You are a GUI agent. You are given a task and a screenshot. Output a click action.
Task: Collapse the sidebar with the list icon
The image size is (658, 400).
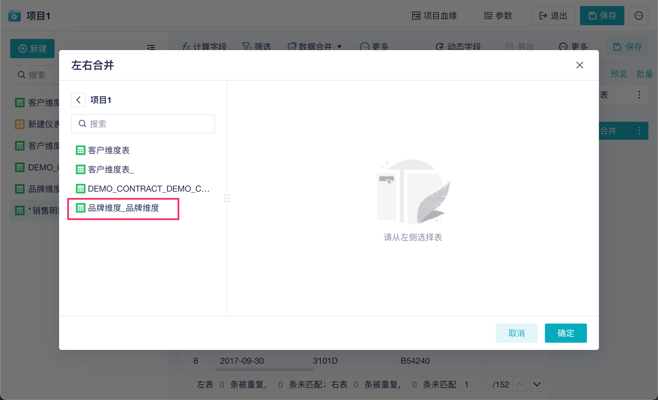point(151,47)
